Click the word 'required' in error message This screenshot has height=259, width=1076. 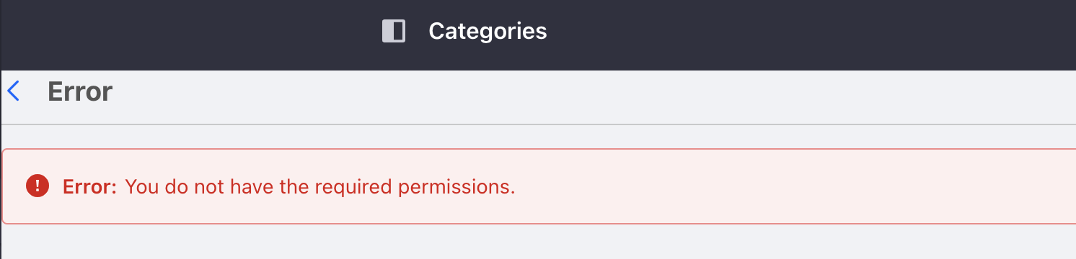[358, 188]
